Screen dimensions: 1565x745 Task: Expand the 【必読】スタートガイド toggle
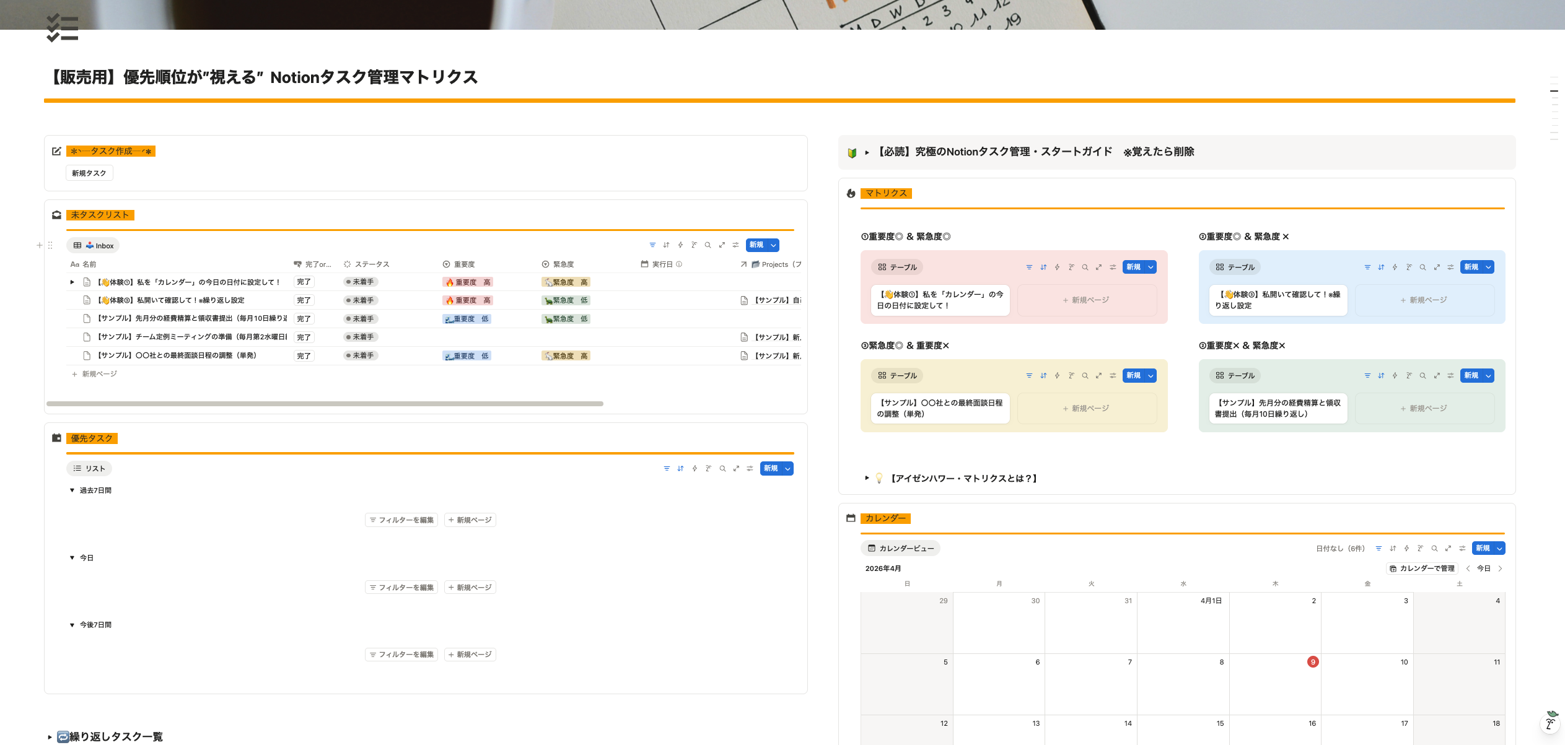point(867,152)
